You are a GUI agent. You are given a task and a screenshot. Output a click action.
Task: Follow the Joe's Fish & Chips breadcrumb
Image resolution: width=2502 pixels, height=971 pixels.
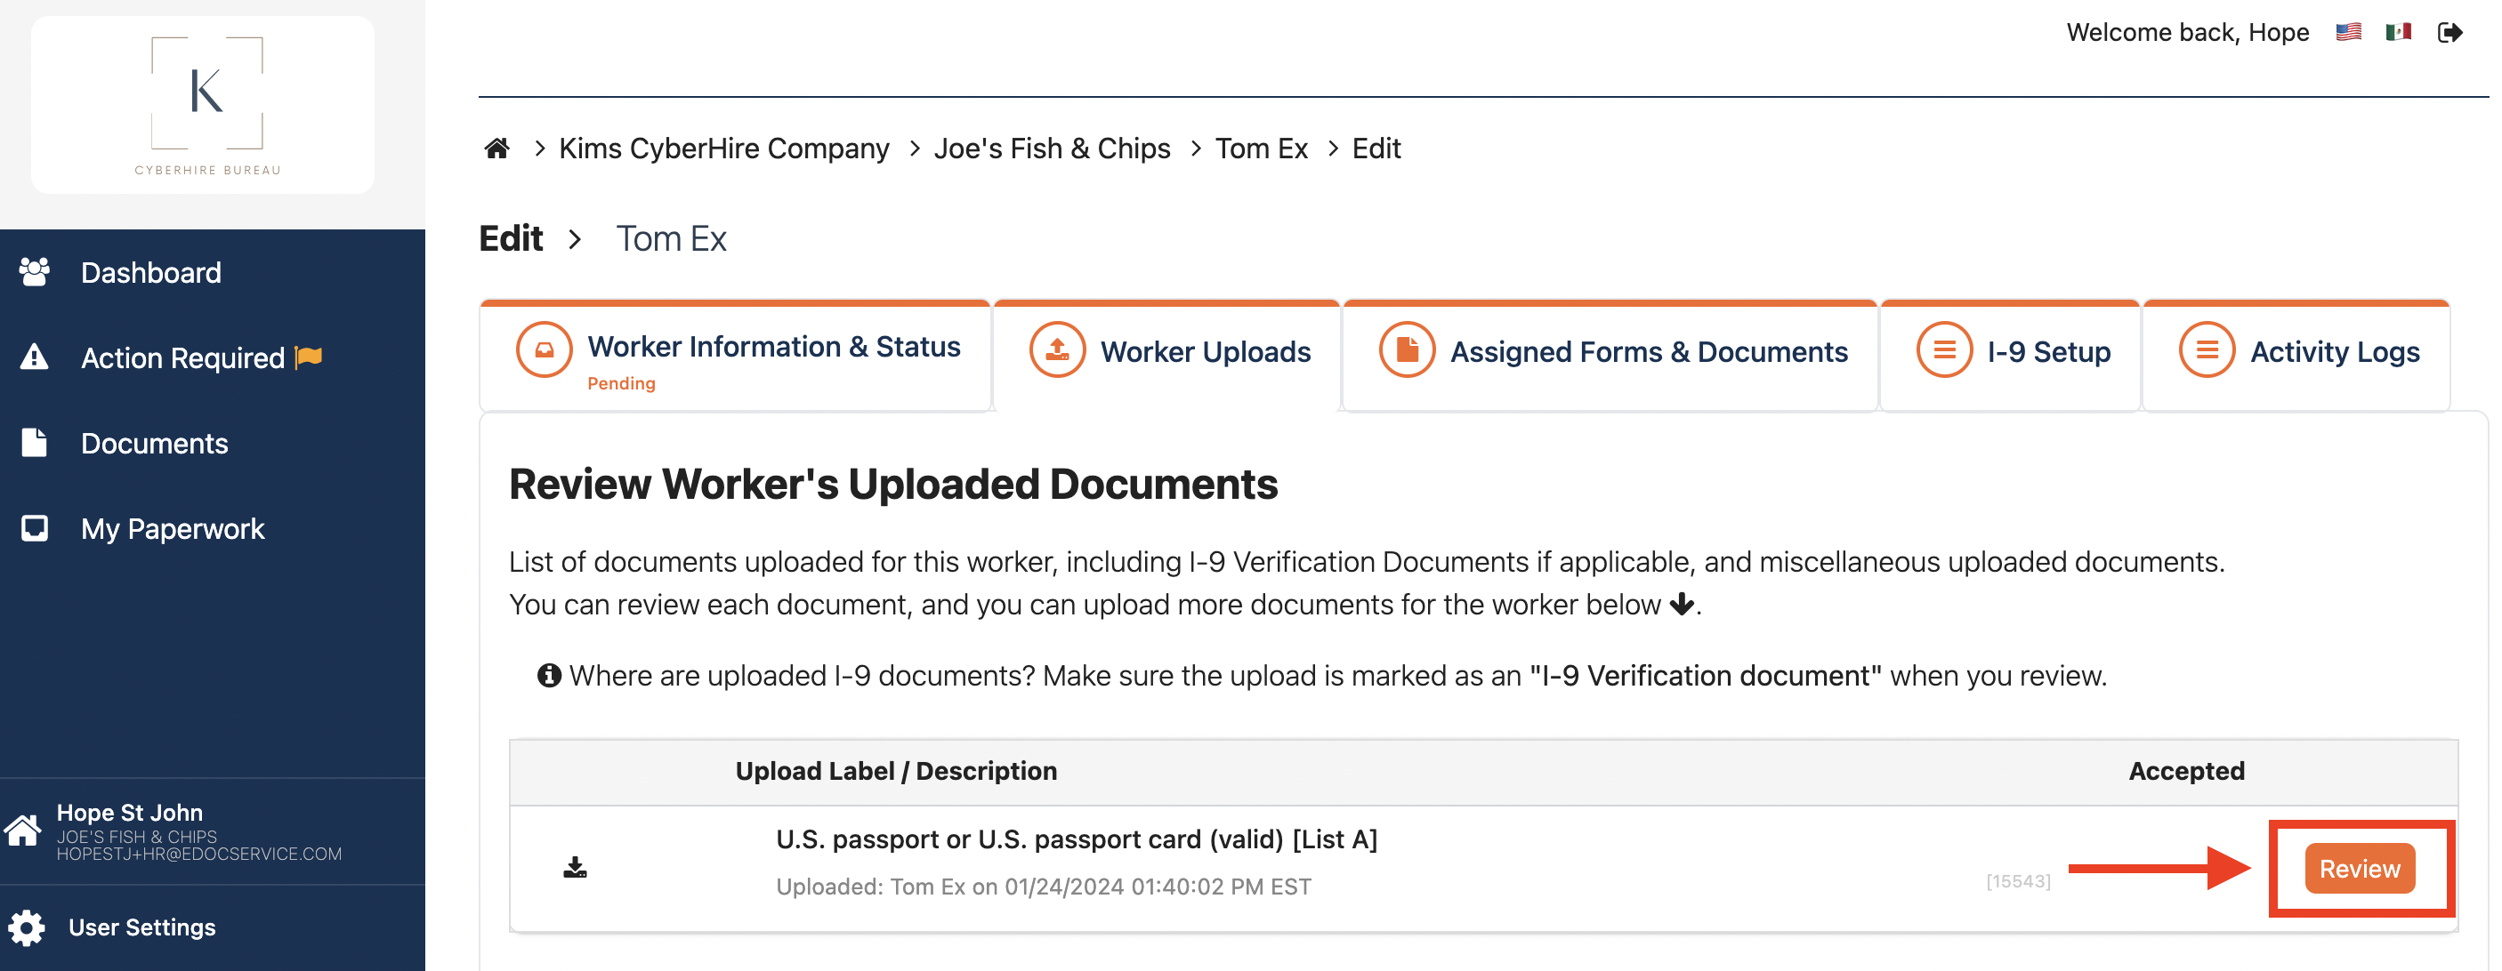[1052, 148]
